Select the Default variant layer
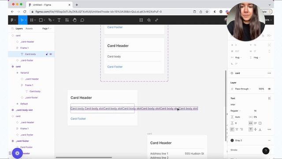 point(24,104)
